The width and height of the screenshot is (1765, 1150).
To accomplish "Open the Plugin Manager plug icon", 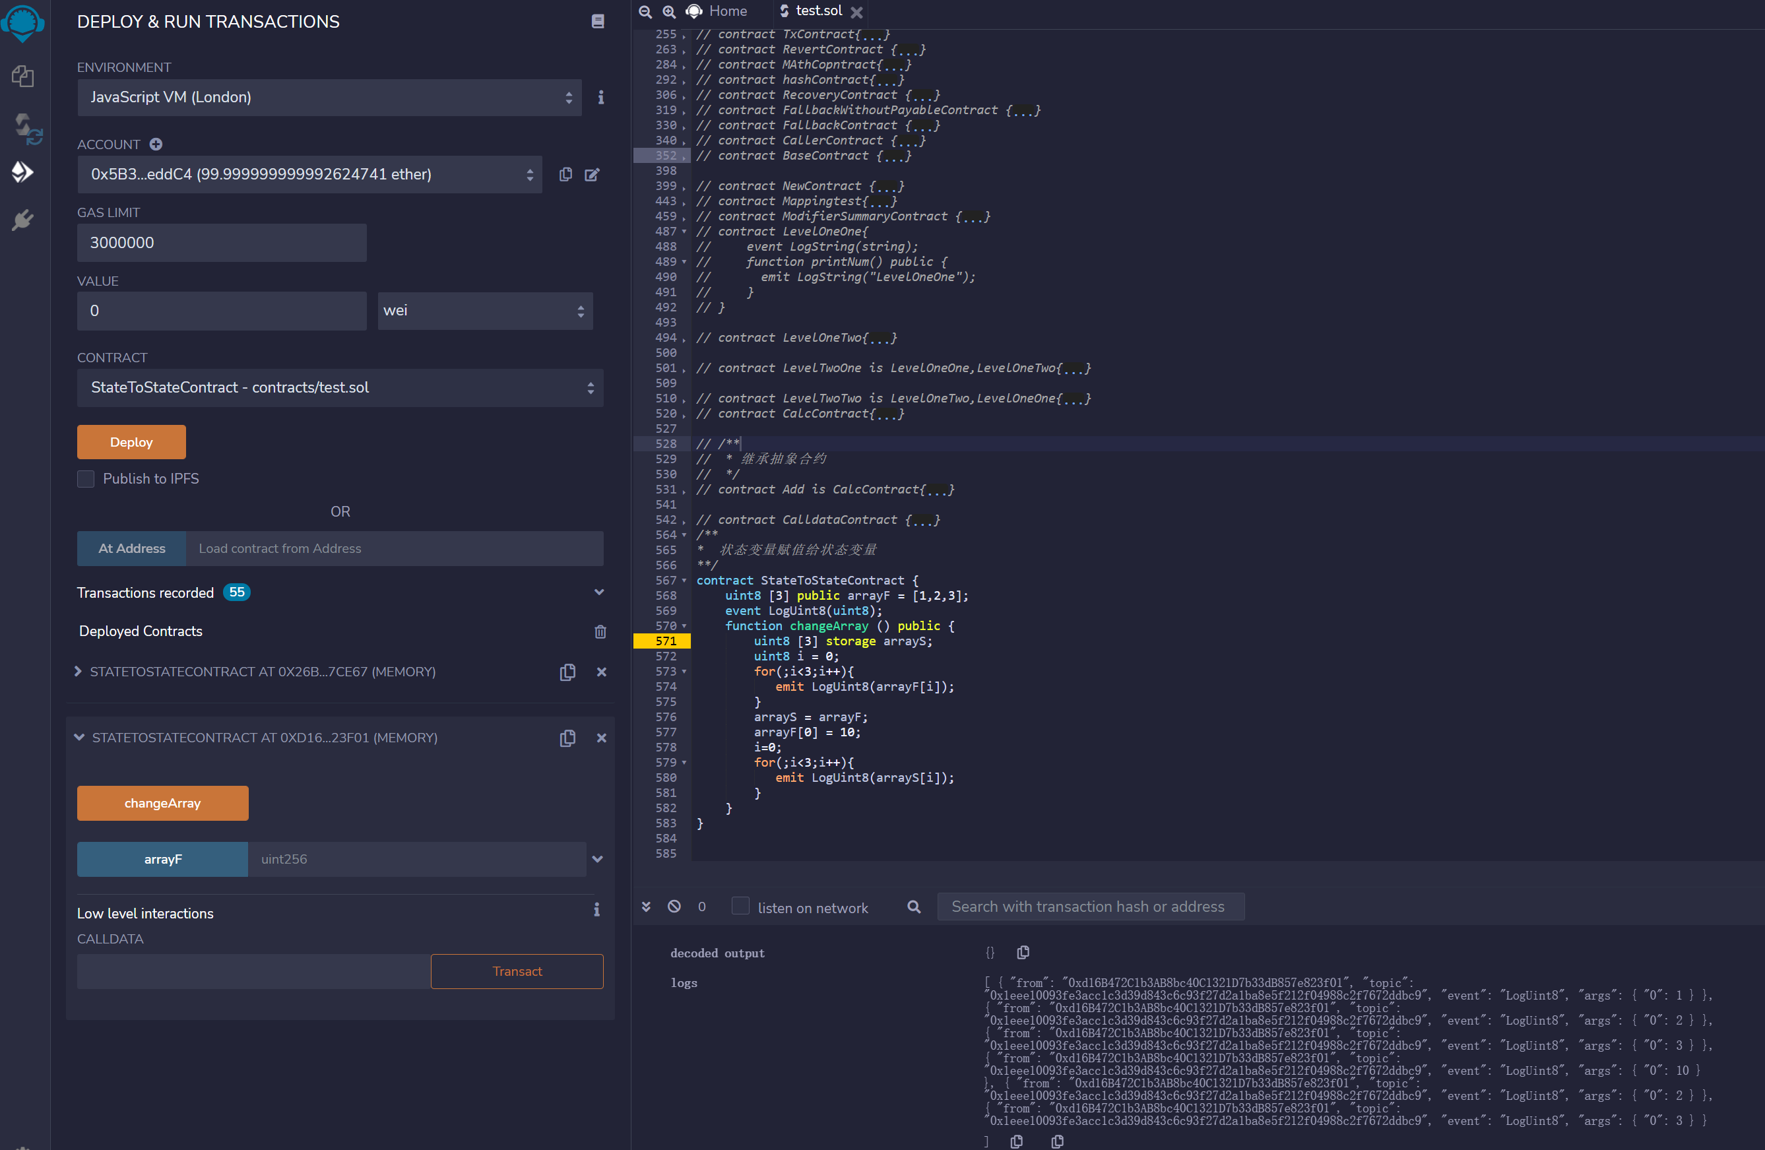I will 23,220.
